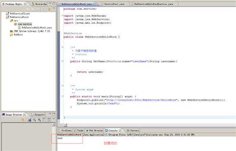Select the com.service package label
Viewport: 236px width, 151px height.
coord(25,24)
